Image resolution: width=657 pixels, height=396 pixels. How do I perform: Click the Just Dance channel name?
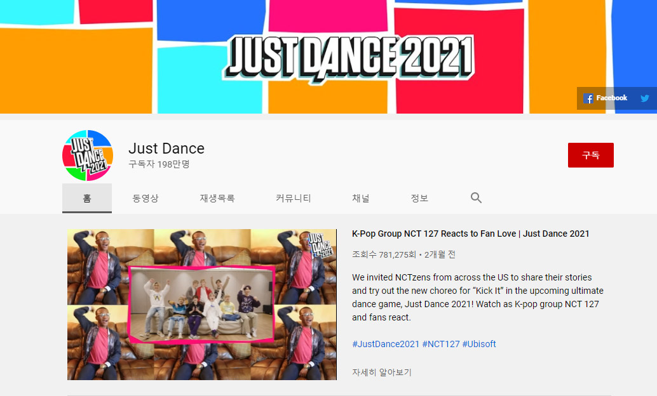[x=166, y=148]
